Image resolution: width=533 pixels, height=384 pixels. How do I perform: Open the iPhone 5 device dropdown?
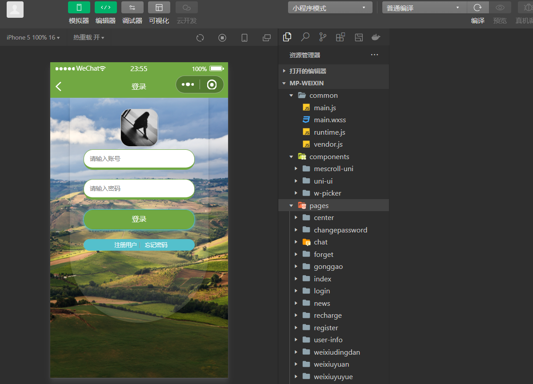click(33, 38)
